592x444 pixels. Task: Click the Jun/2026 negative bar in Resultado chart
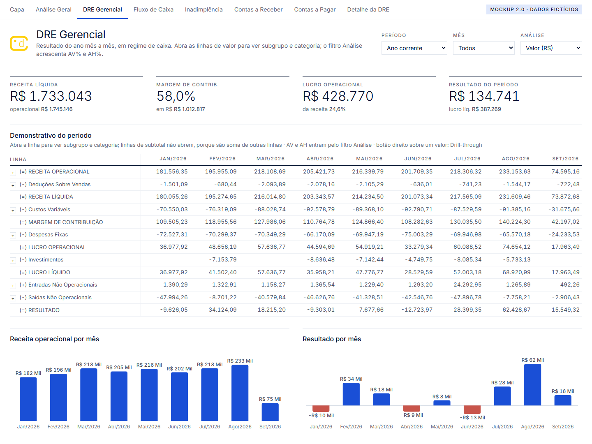pyautogui.click(x=472, y=409)
